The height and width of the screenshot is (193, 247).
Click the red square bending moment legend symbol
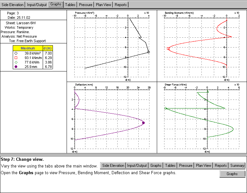[16, 57]
